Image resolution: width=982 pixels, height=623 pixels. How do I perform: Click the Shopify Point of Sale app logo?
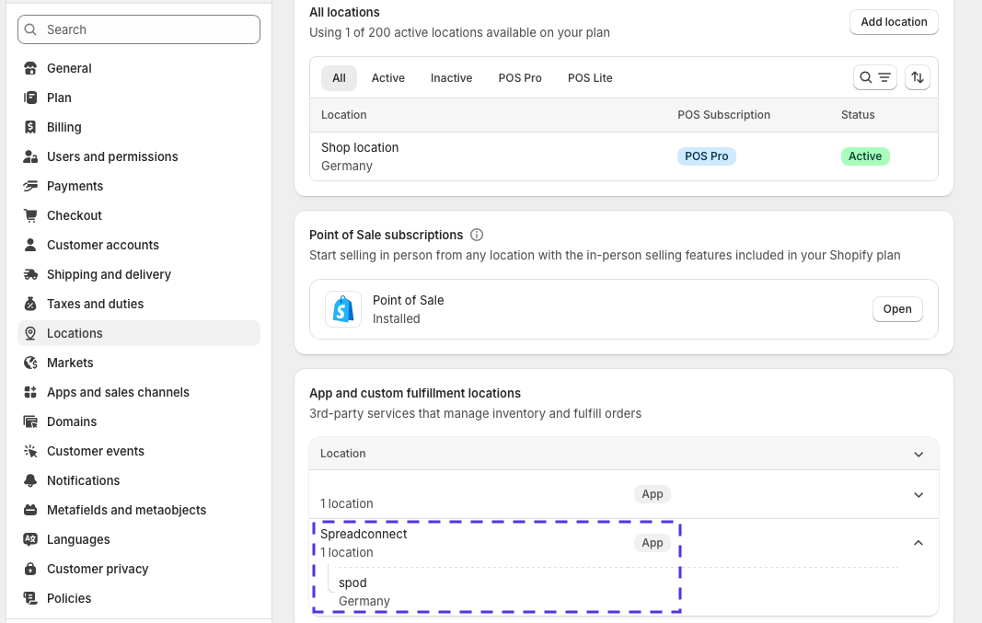point(343,308)
